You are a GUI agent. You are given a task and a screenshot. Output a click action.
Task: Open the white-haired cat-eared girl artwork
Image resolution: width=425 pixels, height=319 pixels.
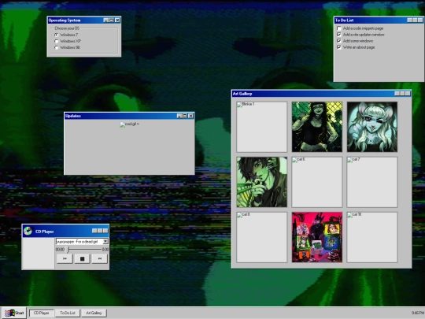(372, 127)
